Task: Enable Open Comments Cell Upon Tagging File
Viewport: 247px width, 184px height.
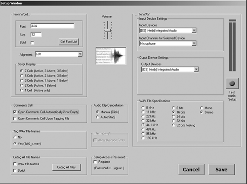Action: click(15, 118)
